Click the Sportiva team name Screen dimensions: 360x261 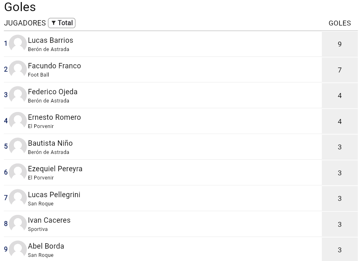[37, 229]
